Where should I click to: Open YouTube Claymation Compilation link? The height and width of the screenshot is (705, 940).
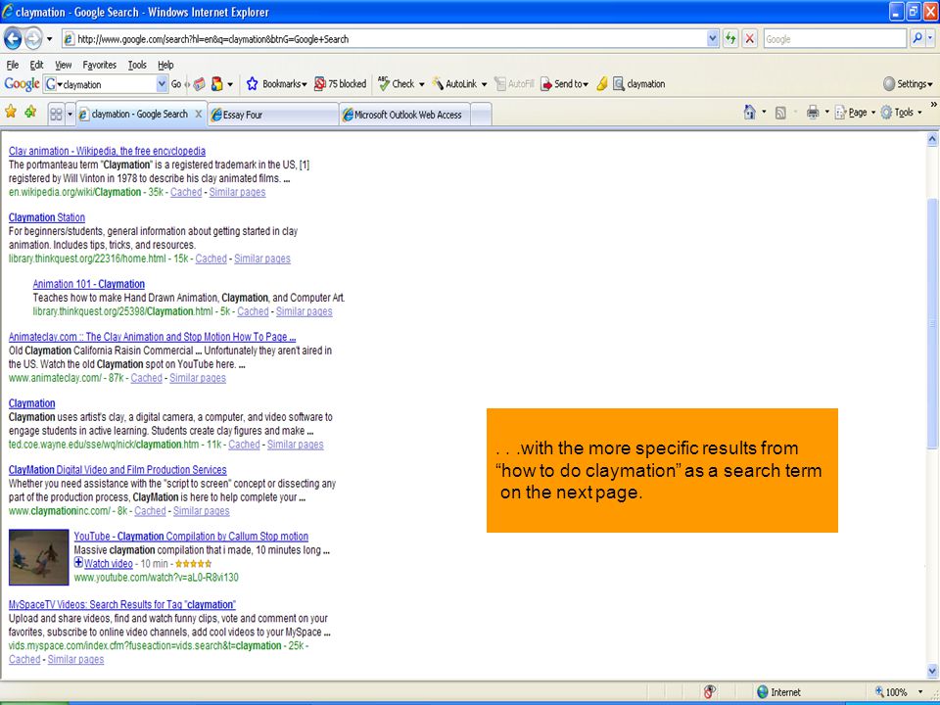point(191,537)
